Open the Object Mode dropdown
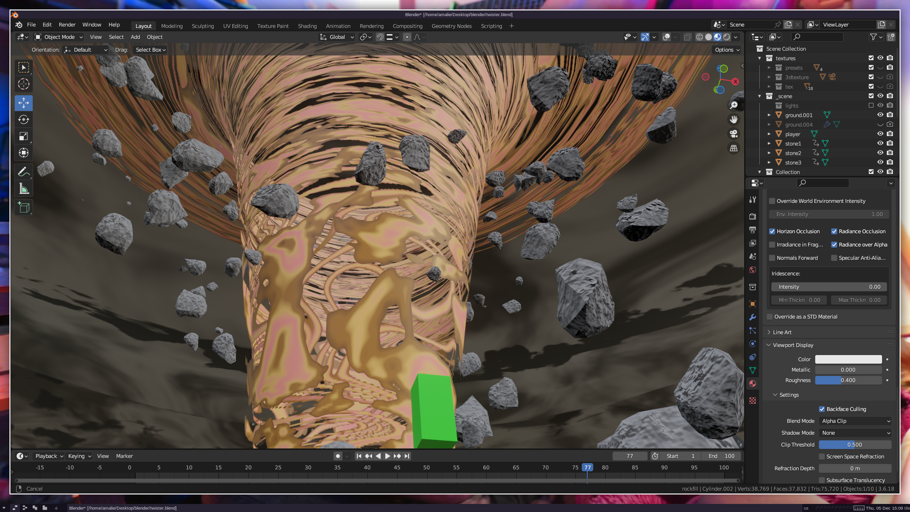 pos(59,37)
